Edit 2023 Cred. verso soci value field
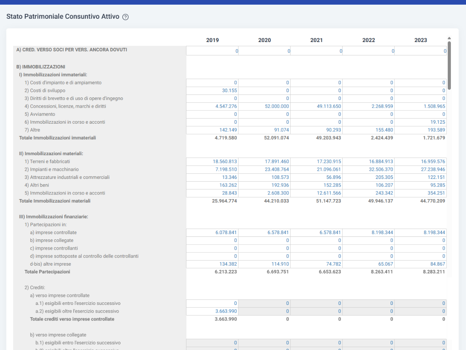Viewport: 466px width, 350px height. (421, 51)
